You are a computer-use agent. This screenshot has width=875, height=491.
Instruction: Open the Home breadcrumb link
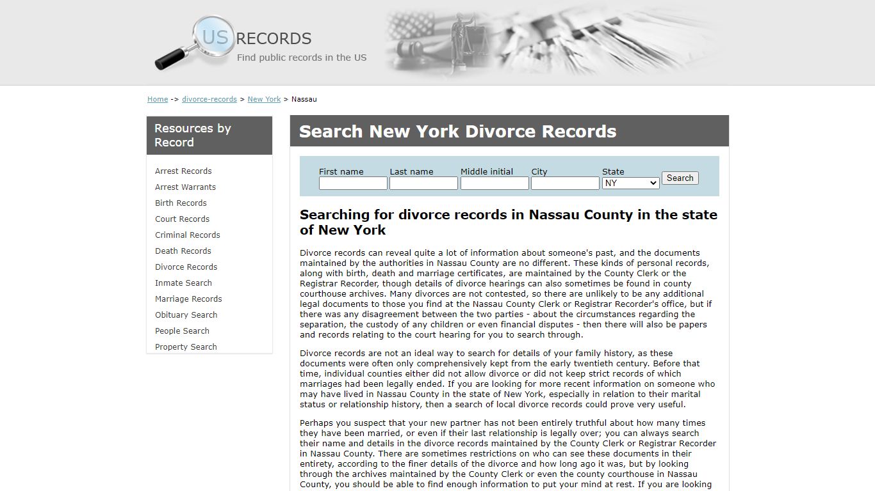[x=158, y=99]
